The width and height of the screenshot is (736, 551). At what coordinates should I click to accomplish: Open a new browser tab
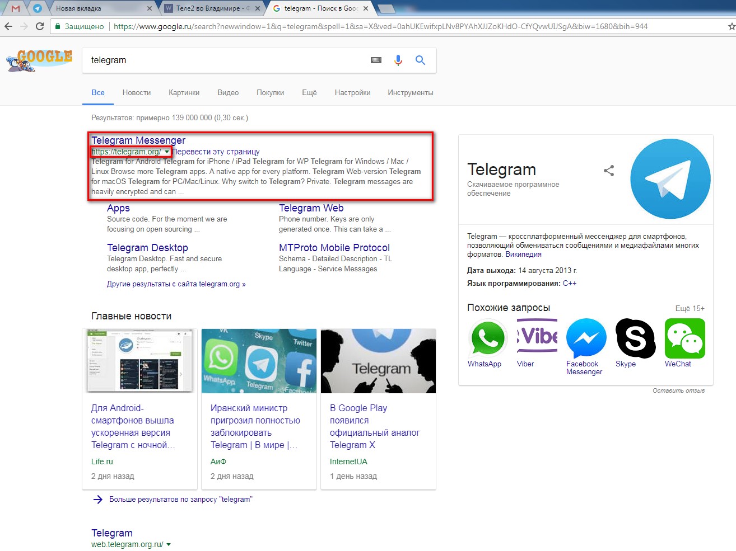click(386, 8)
